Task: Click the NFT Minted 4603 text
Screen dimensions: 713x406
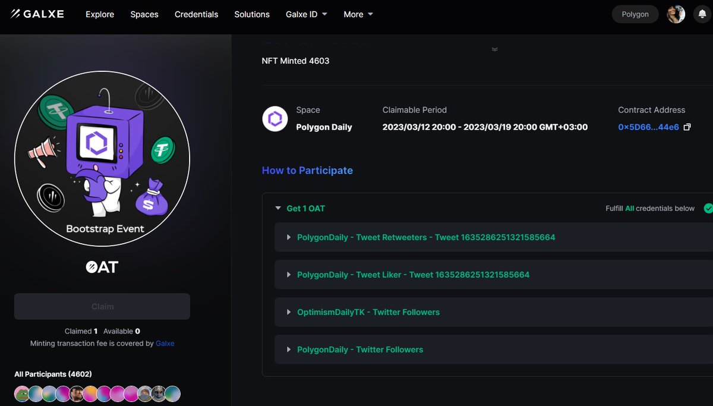Action: 295,61
